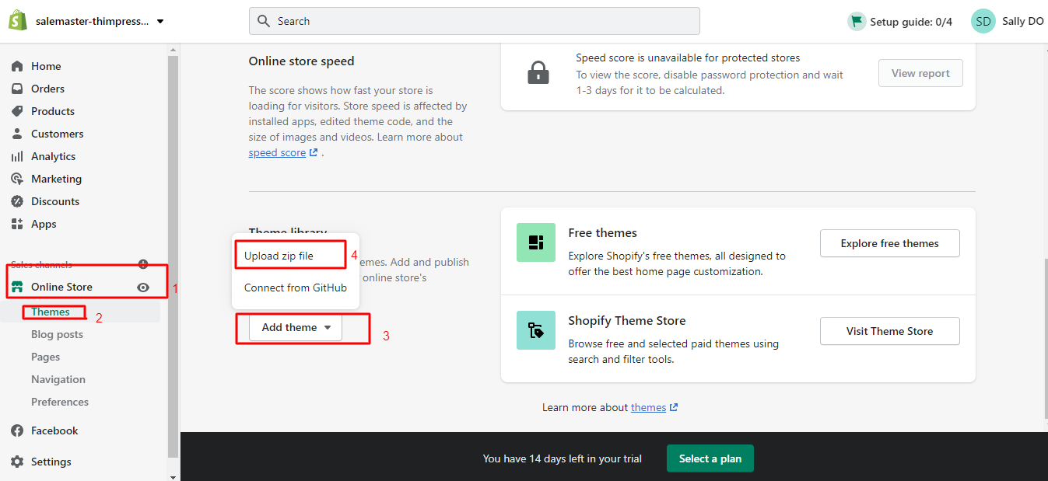Screen dimensions: 1048x481
Task: Open the salemaster-thimpress store switcher
Action: tap(89, 21)
